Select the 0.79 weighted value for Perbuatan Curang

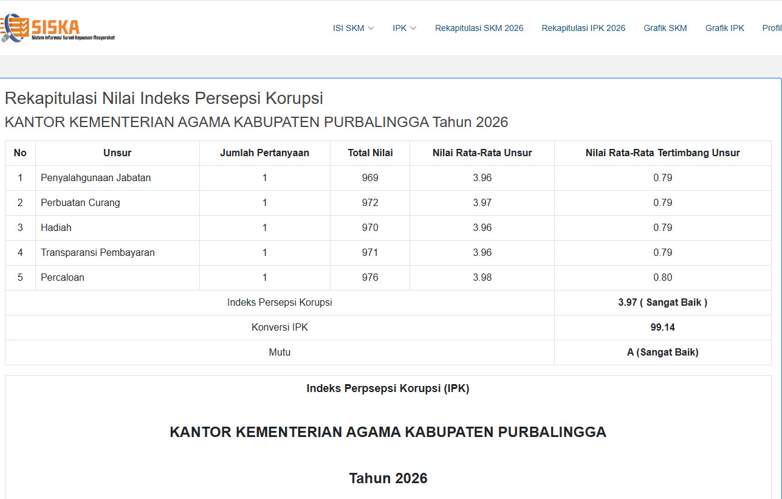click(x=663, y=203)
